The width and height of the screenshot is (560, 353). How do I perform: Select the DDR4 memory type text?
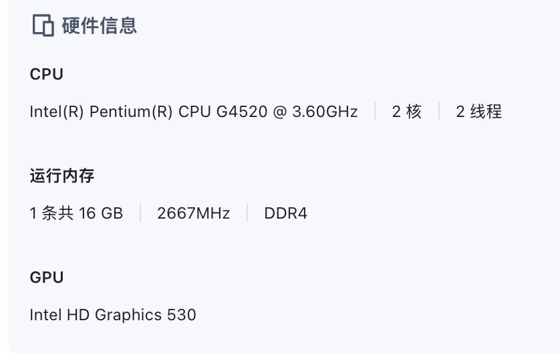tap(286, 213)
